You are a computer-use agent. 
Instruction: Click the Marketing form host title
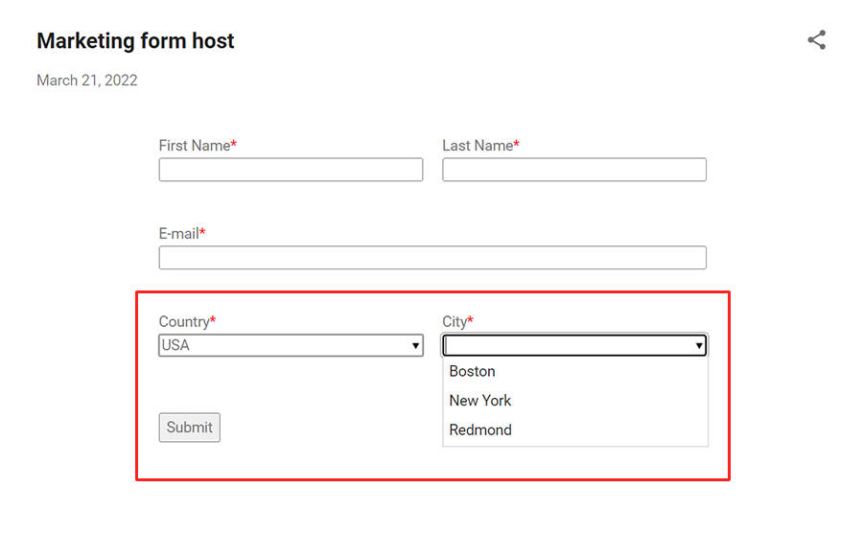(134, 40)
